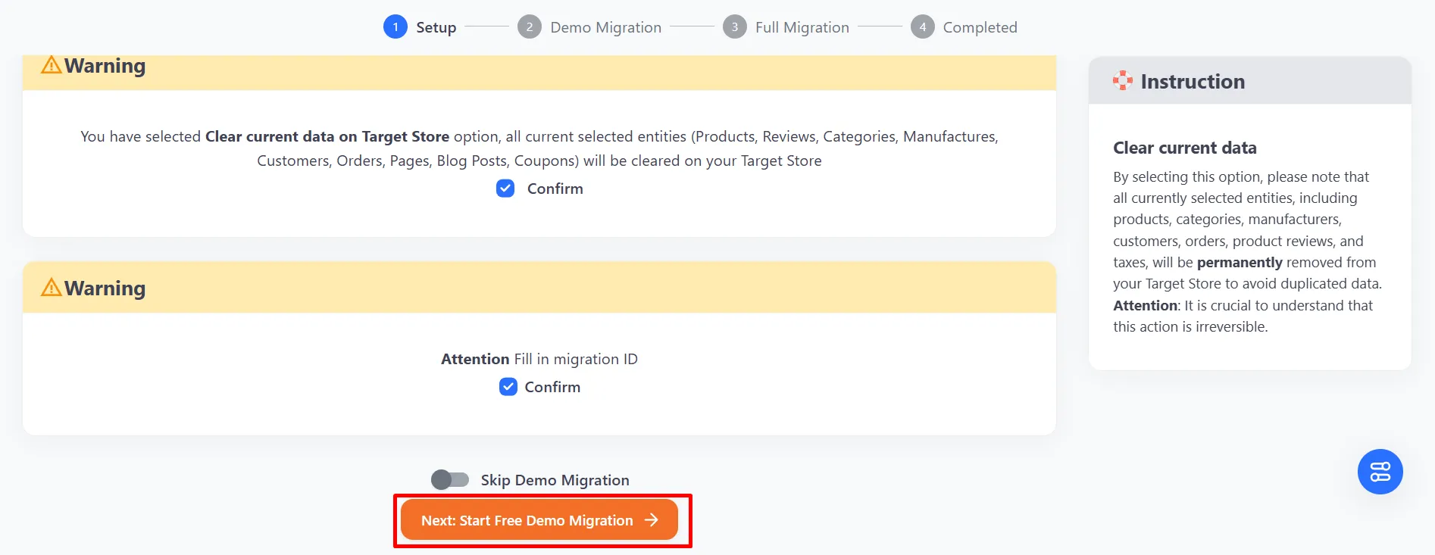Click the "Clear current data" instruction heading
Screen dimensions: 1435x555
1184,148
